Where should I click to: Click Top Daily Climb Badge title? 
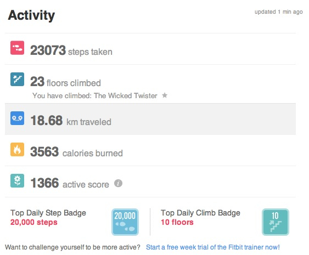(201, 213)
